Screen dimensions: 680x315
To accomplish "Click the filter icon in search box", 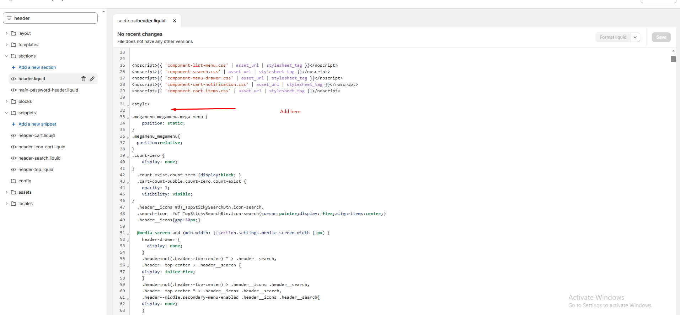I will 9,18.
